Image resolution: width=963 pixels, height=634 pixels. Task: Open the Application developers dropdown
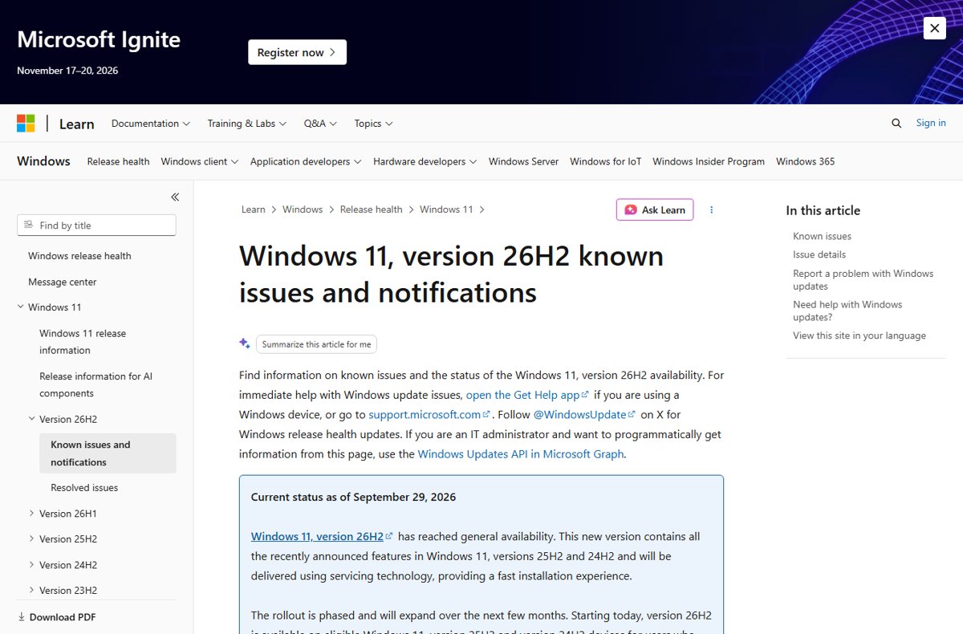306,161
